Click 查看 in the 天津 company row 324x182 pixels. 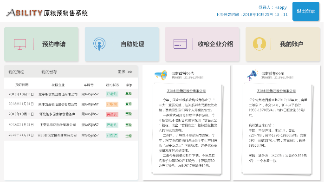[x=128, y=104]
